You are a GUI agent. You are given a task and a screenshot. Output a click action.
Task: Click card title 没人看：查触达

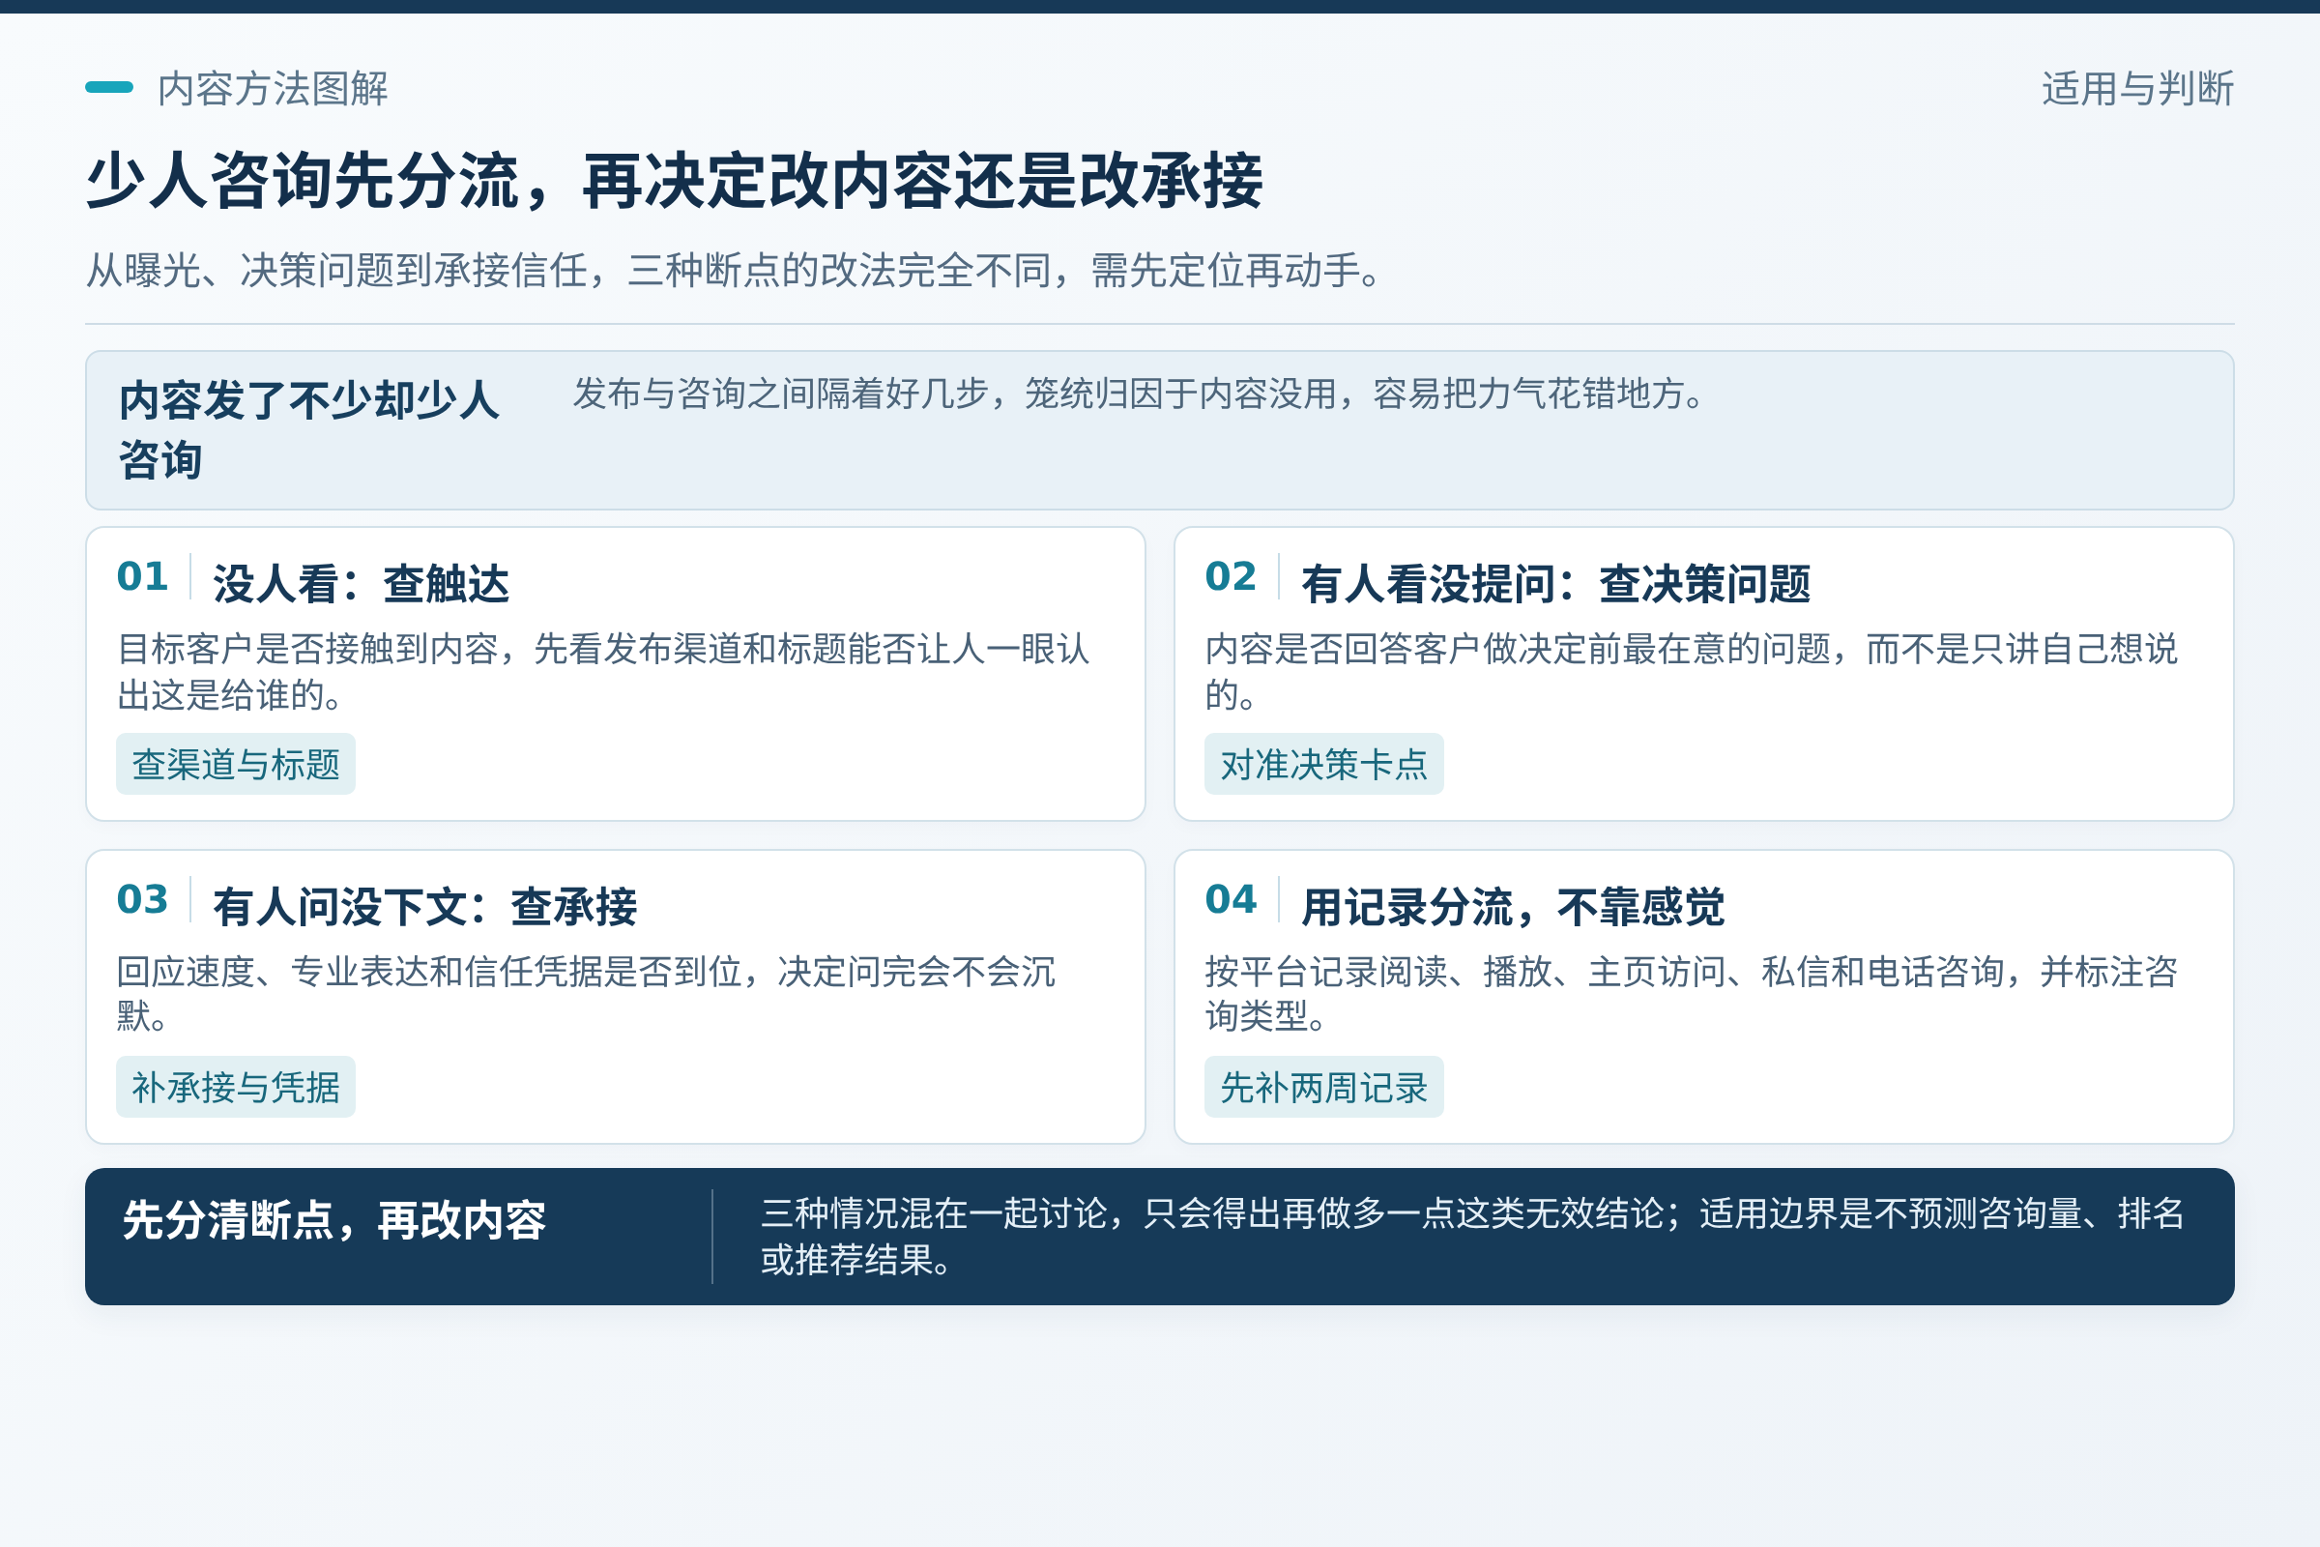pos(361,583)
